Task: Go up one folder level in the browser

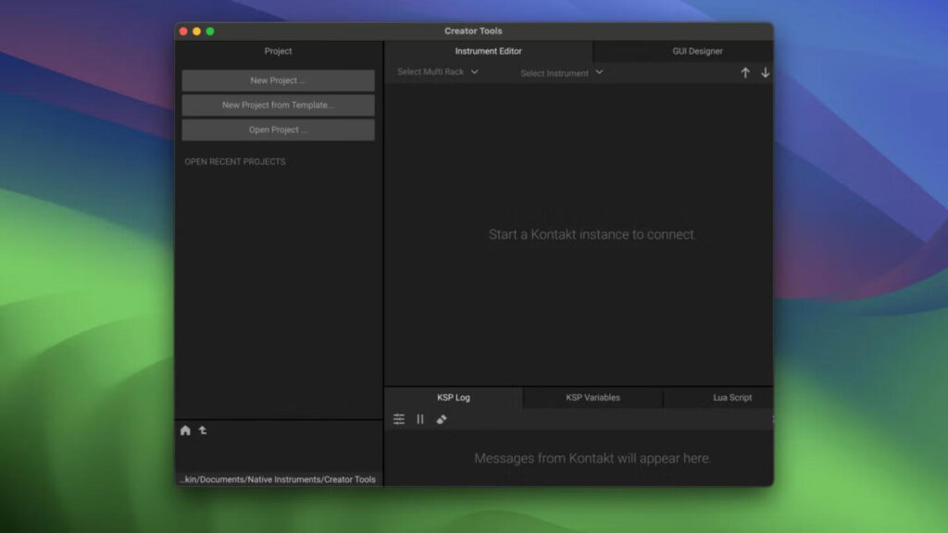Action: [201, 430]
